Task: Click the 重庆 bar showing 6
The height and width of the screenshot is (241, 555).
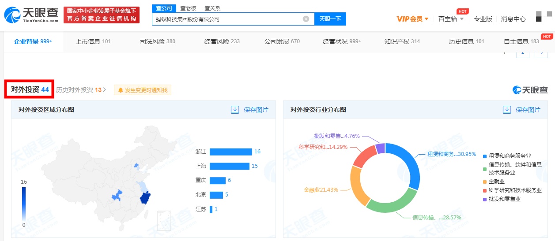Action: click(218, 180)
